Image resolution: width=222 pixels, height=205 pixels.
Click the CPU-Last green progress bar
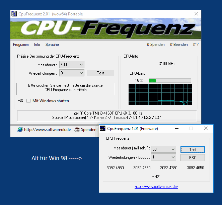[x=170, y=81]
